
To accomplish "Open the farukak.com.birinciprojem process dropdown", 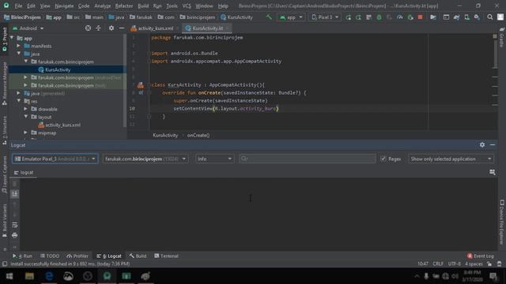I will click(145, 159).
